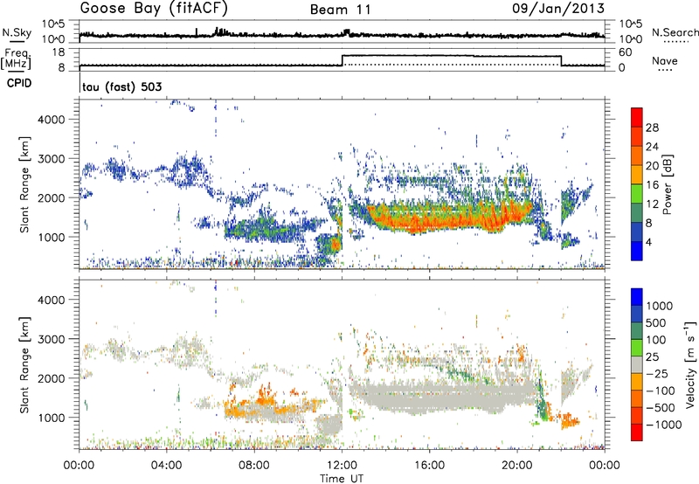Image resolution: width=699 pixels, height=484 pixels.
Task: Click the 'N.Search' legend label
Action: click(x=675, y=32)
